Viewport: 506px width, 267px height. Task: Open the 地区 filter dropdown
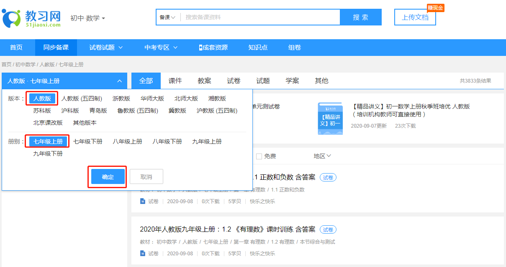(322, 156)
